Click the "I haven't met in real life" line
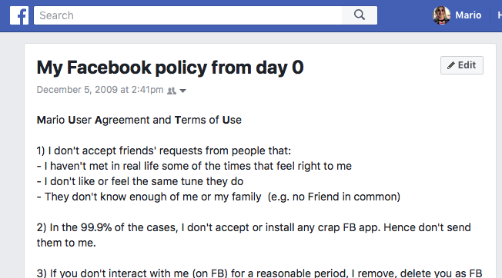 coord(194,166)
